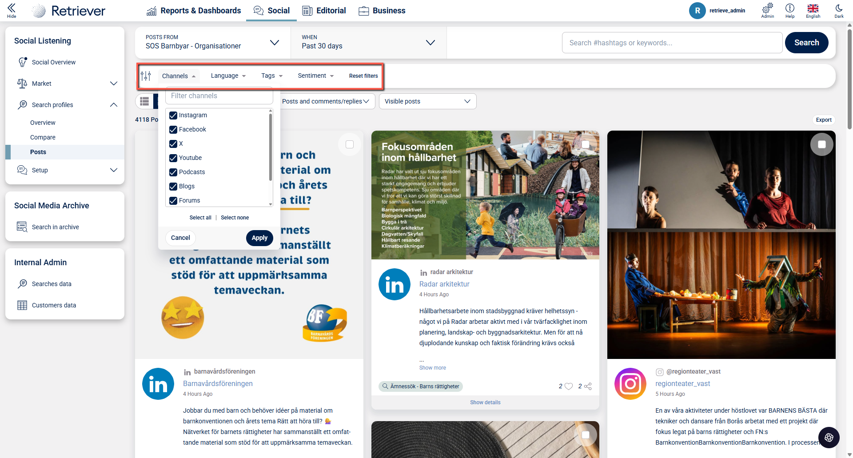Open the Posts From dropdown

pos(213,43)
